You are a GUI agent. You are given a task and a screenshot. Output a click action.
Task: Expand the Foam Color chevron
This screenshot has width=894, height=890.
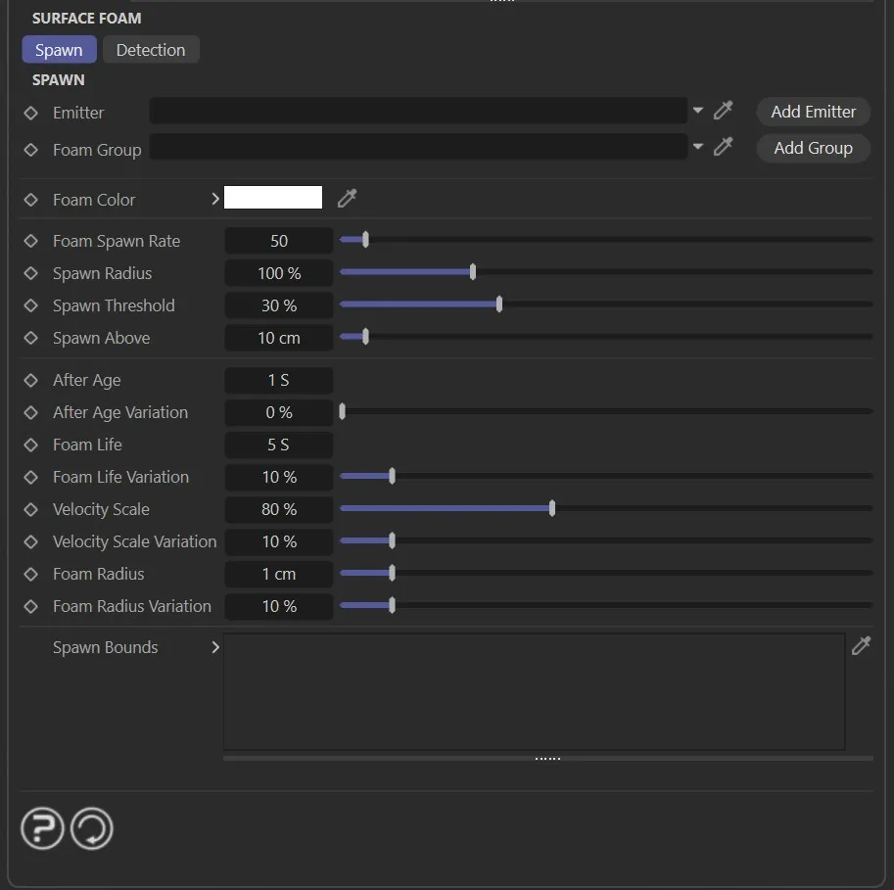(215, 199)
